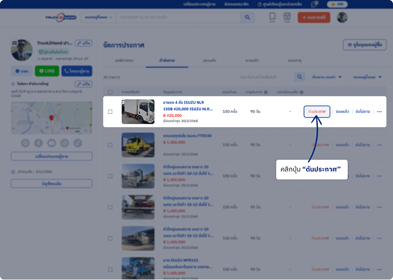The image size is (393, 280).
Task: Open the YouTube social icon
Action: pos(51,143)
